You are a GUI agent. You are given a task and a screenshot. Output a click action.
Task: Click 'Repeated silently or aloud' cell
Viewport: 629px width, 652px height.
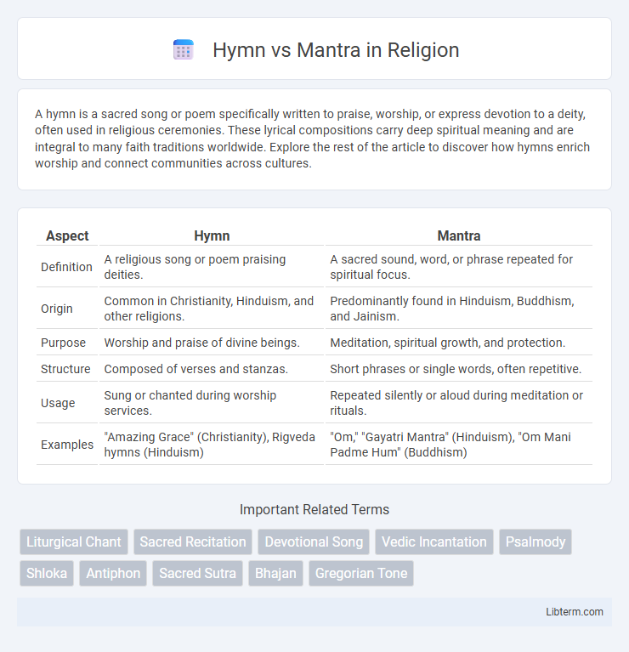pos(458,403)
